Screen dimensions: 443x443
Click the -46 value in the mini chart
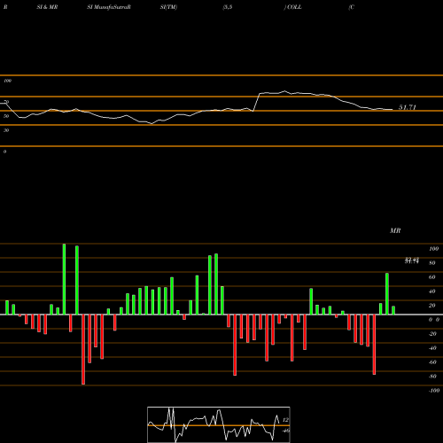[285, 431]
